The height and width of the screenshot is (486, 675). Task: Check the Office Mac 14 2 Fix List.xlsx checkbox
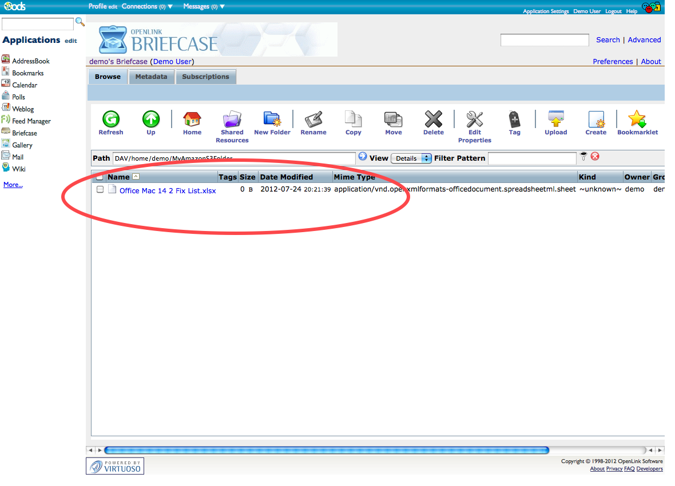point(100,189)
